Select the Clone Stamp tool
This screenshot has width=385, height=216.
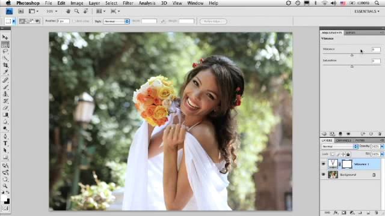pos(5,94)
